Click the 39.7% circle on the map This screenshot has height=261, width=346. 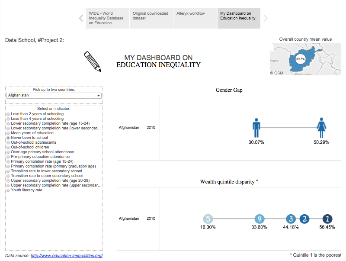(x=300, y=59)
